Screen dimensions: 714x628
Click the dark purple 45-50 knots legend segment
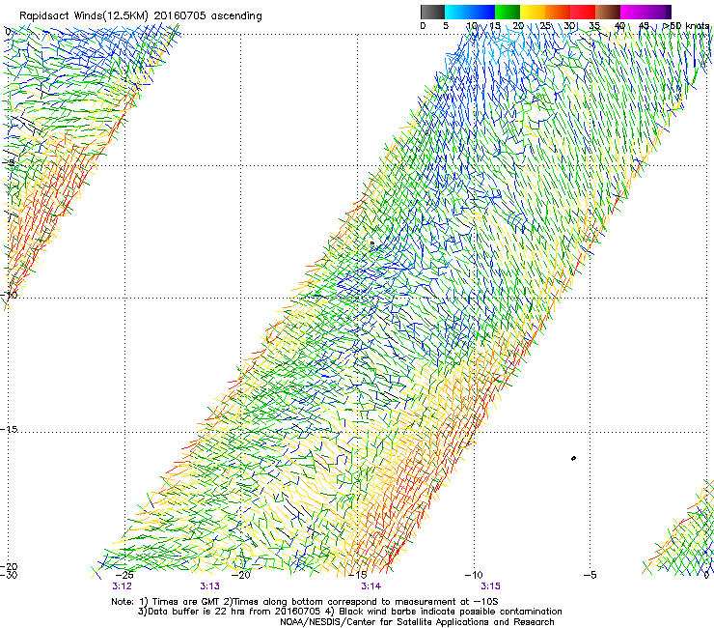click(x=658, y=12)
